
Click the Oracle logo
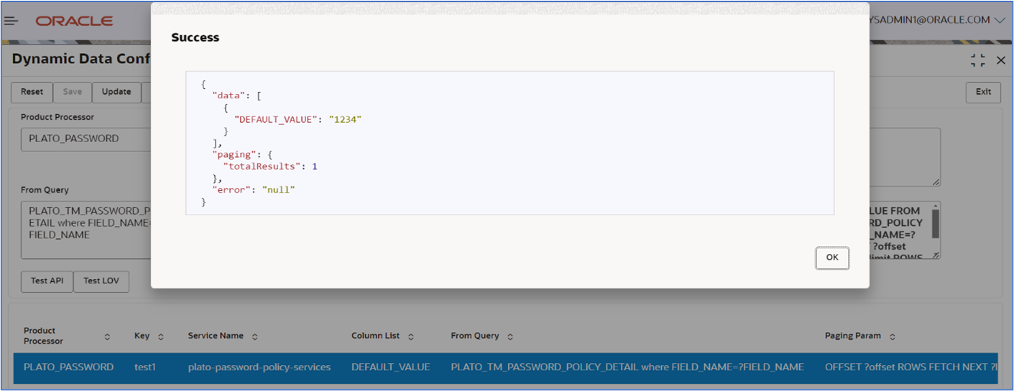(x=74, y=21)
